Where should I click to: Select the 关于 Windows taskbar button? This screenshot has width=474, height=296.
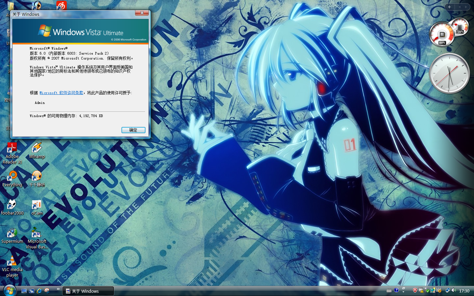pos(89,291)
